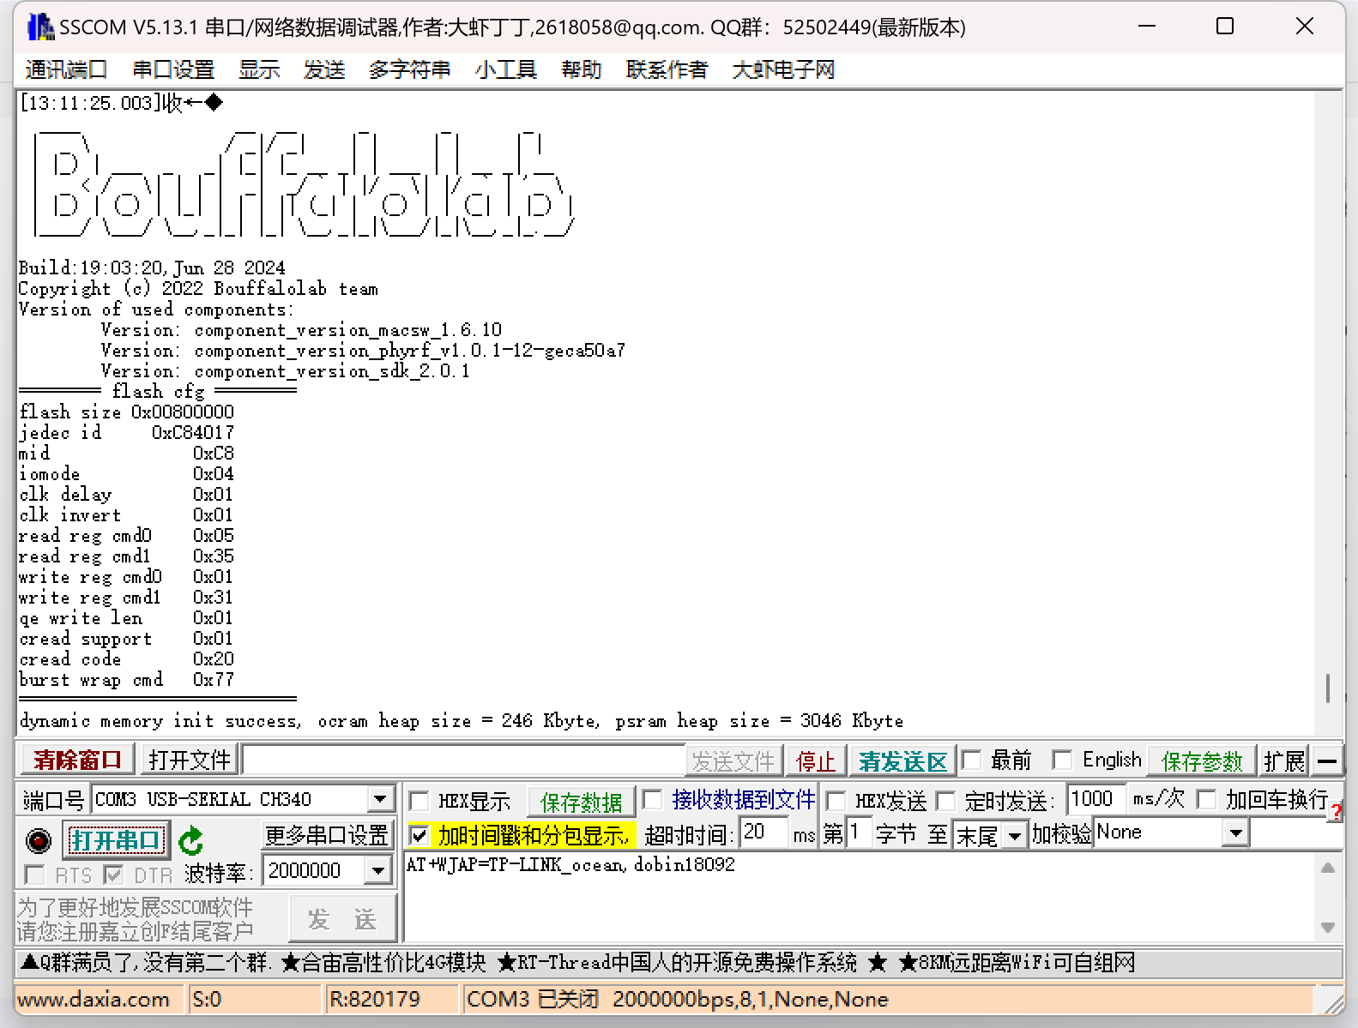Open the baud rate 2000000 dropdown
This screenshot has width=1358, height=1028.
(377, 871)
